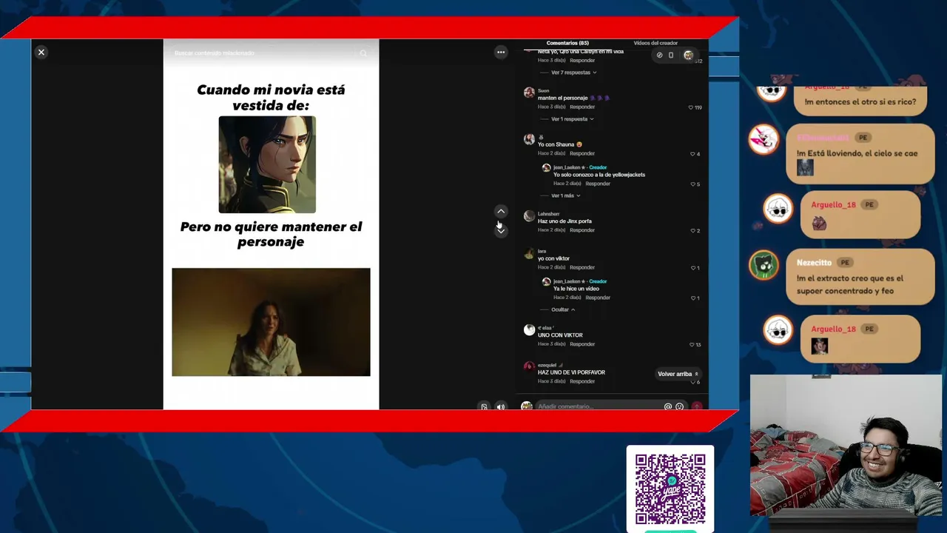947x533 pixels.
Task: Switch to the Videos del creador tab
Action: [656, 43]
